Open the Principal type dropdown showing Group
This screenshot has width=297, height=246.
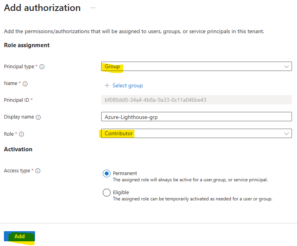(x=197, y=66)
